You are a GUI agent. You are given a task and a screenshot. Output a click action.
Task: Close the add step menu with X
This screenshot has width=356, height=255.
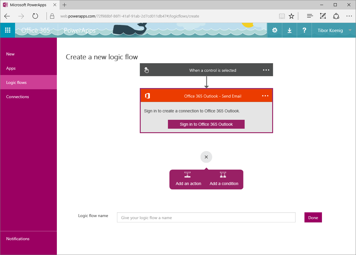(x=206, y=157)
